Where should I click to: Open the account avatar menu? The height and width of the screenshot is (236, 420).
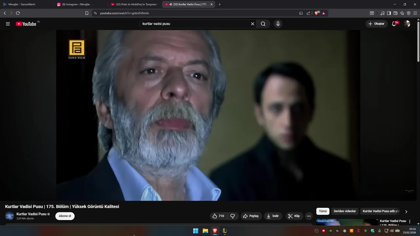(407, 24)
